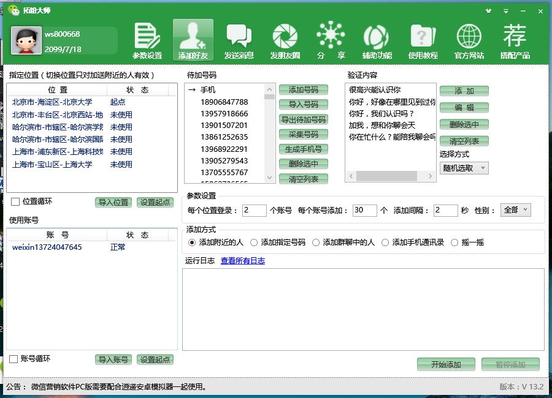Viewport: 552px width, 398px height.
Task: Open the 性别 全部 dropdown
Action: pyautogui.click(x=515, y=210)
